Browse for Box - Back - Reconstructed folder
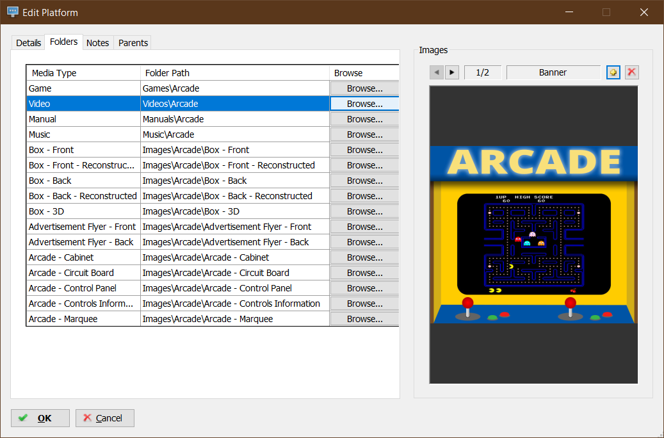This screenshot has width=664, height=438. click(x=364, y=196)
